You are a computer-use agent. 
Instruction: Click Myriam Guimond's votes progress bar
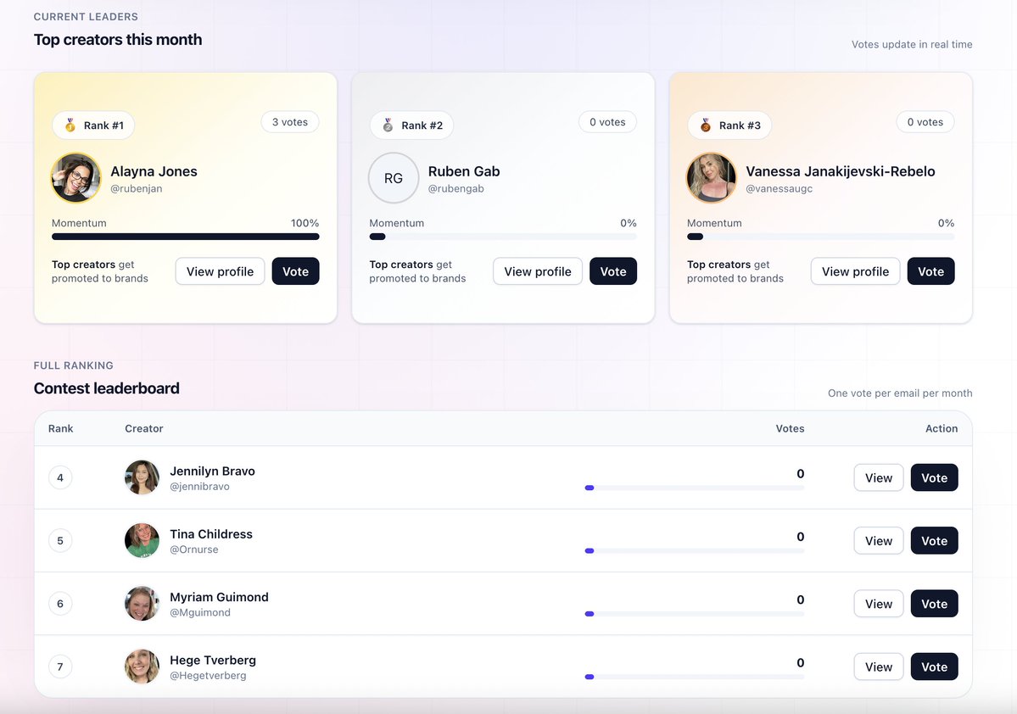[695, 613]
